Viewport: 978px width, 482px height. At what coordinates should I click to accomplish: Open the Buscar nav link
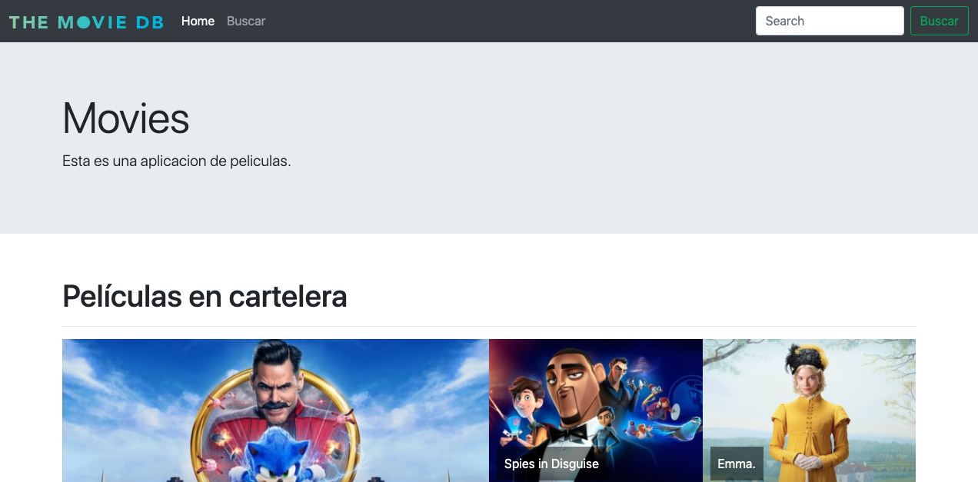click(246, 21)
